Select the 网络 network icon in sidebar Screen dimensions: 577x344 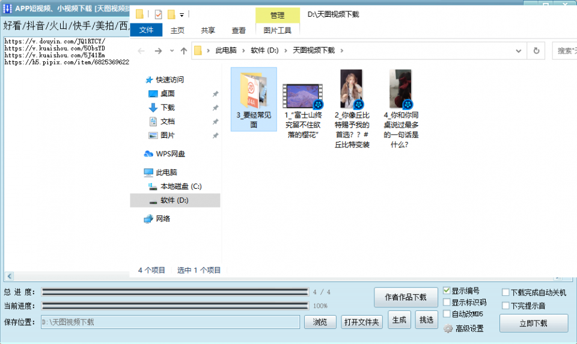click(x=148, y=219)
